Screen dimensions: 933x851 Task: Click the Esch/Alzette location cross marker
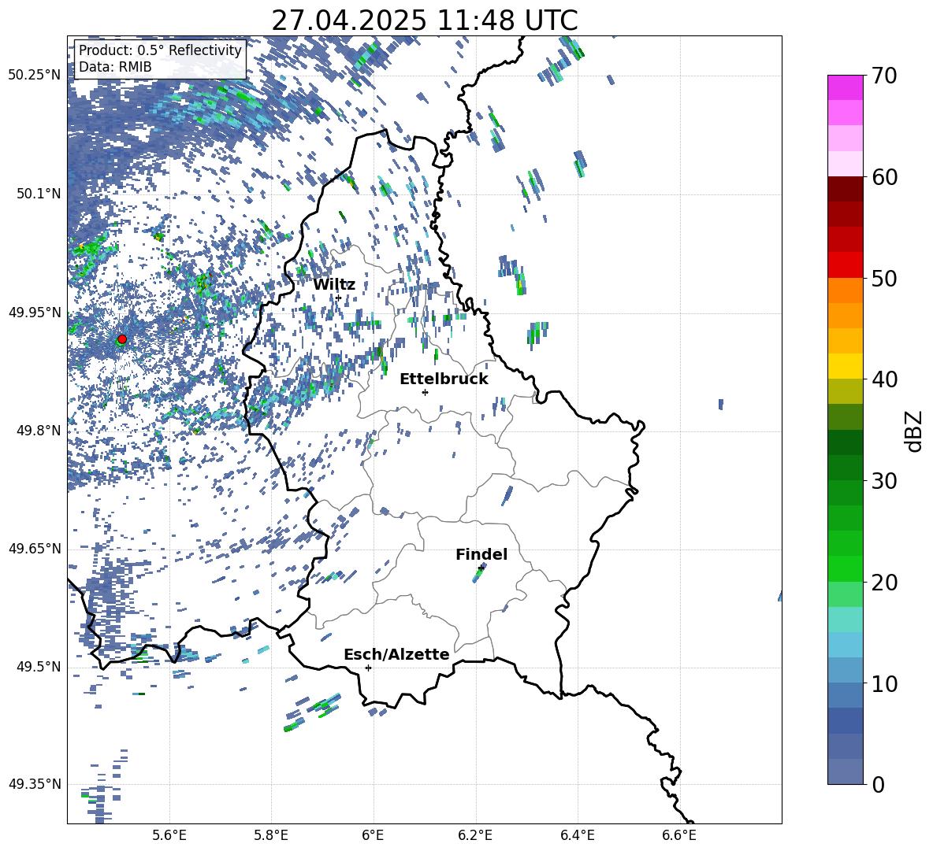[x=368, y=668]
